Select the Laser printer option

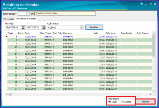110,102
